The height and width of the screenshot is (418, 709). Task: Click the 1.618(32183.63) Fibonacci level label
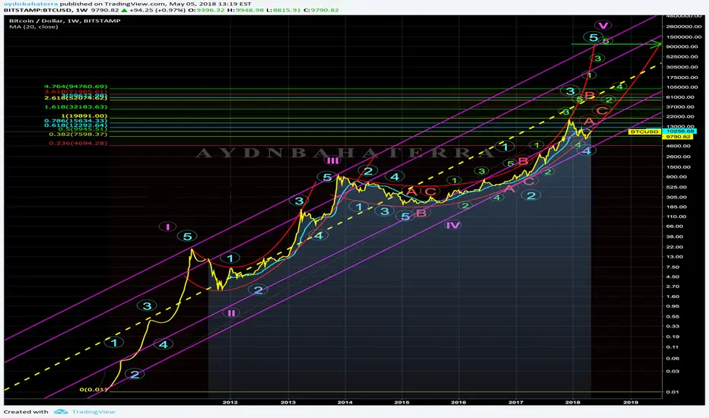[75, 107]
